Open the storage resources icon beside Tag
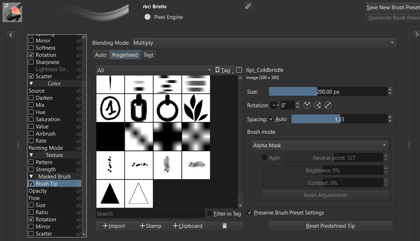 (239, 70)
